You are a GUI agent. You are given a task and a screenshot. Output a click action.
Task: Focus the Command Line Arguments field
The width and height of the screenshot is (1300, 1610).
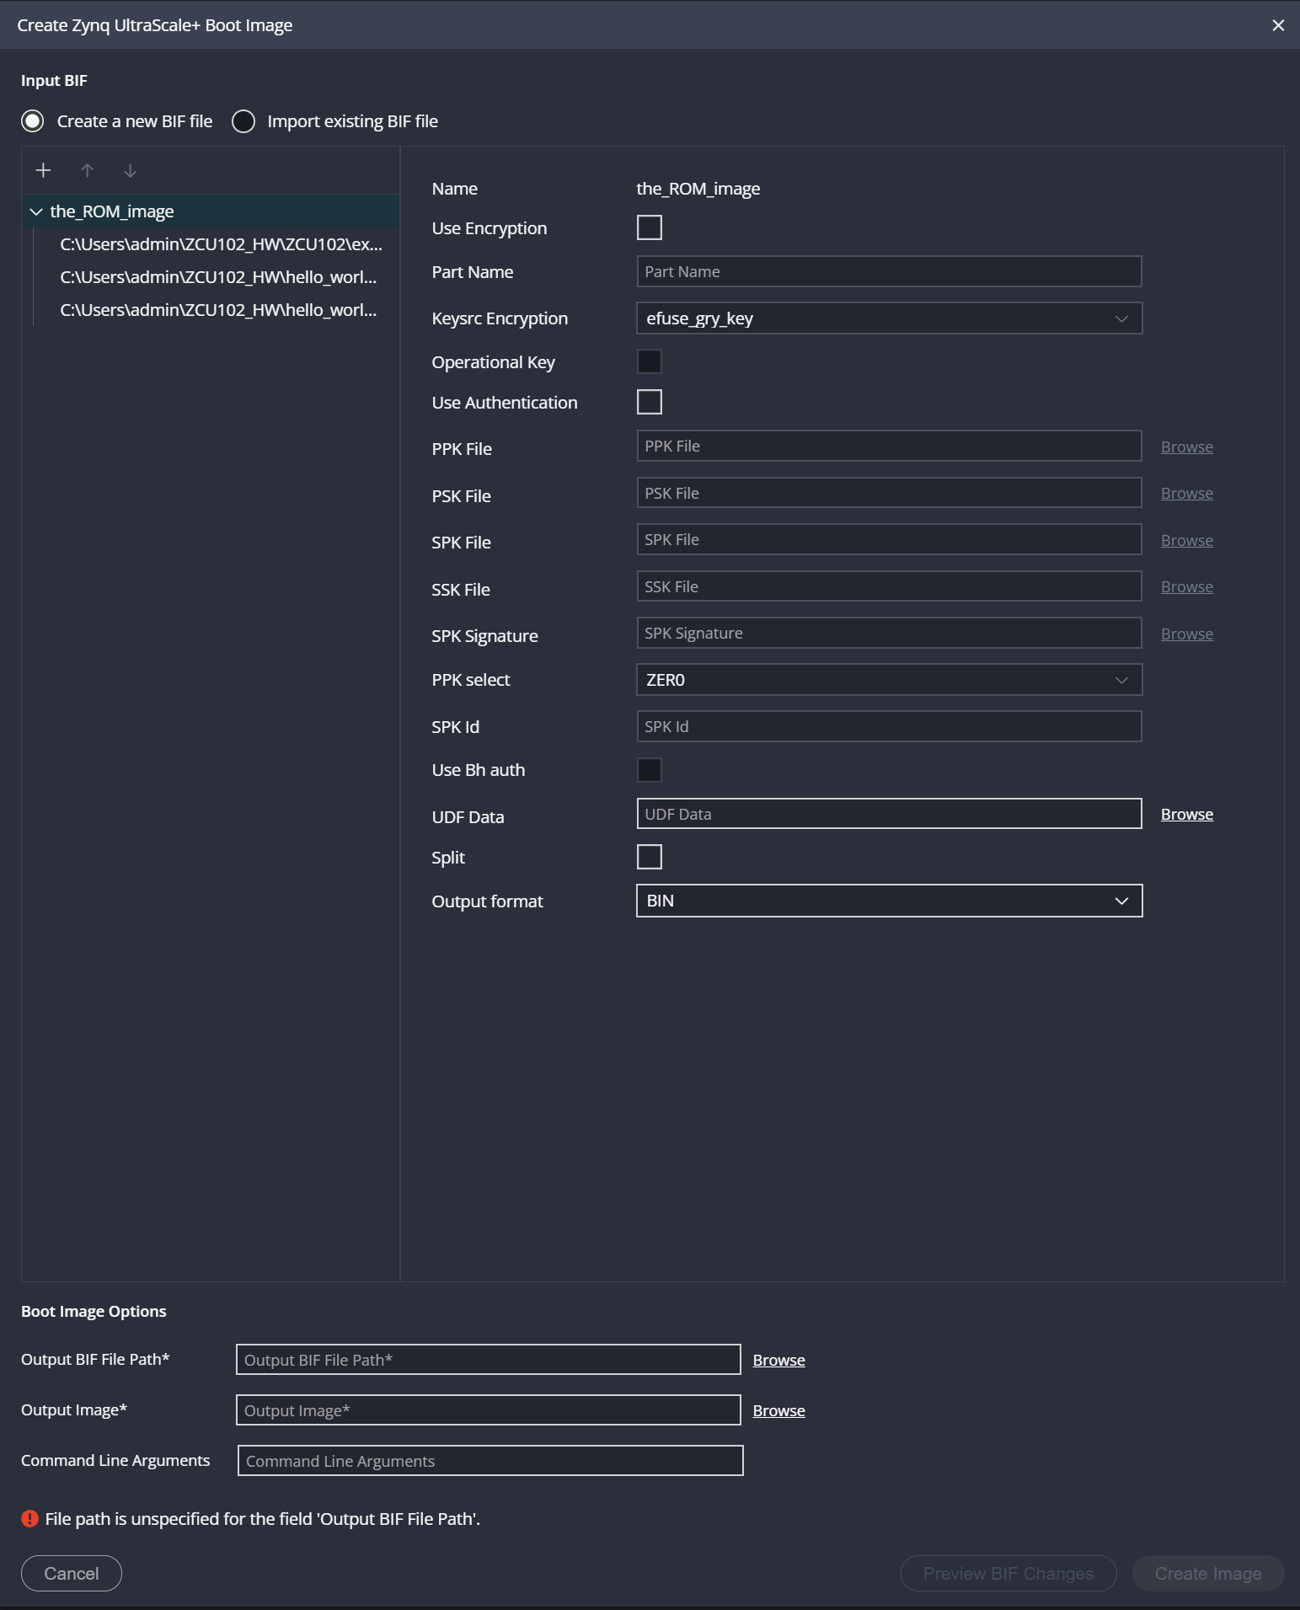tap(490, 1461)
